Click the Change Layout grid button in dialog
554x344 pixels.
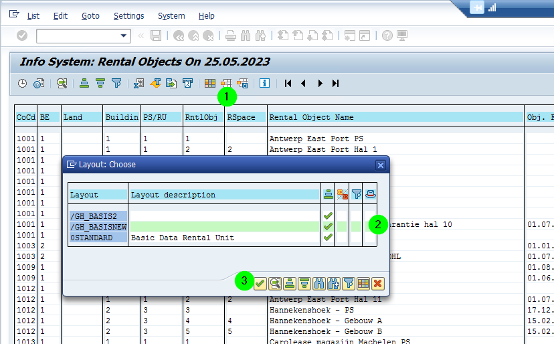tap(363, 284)
